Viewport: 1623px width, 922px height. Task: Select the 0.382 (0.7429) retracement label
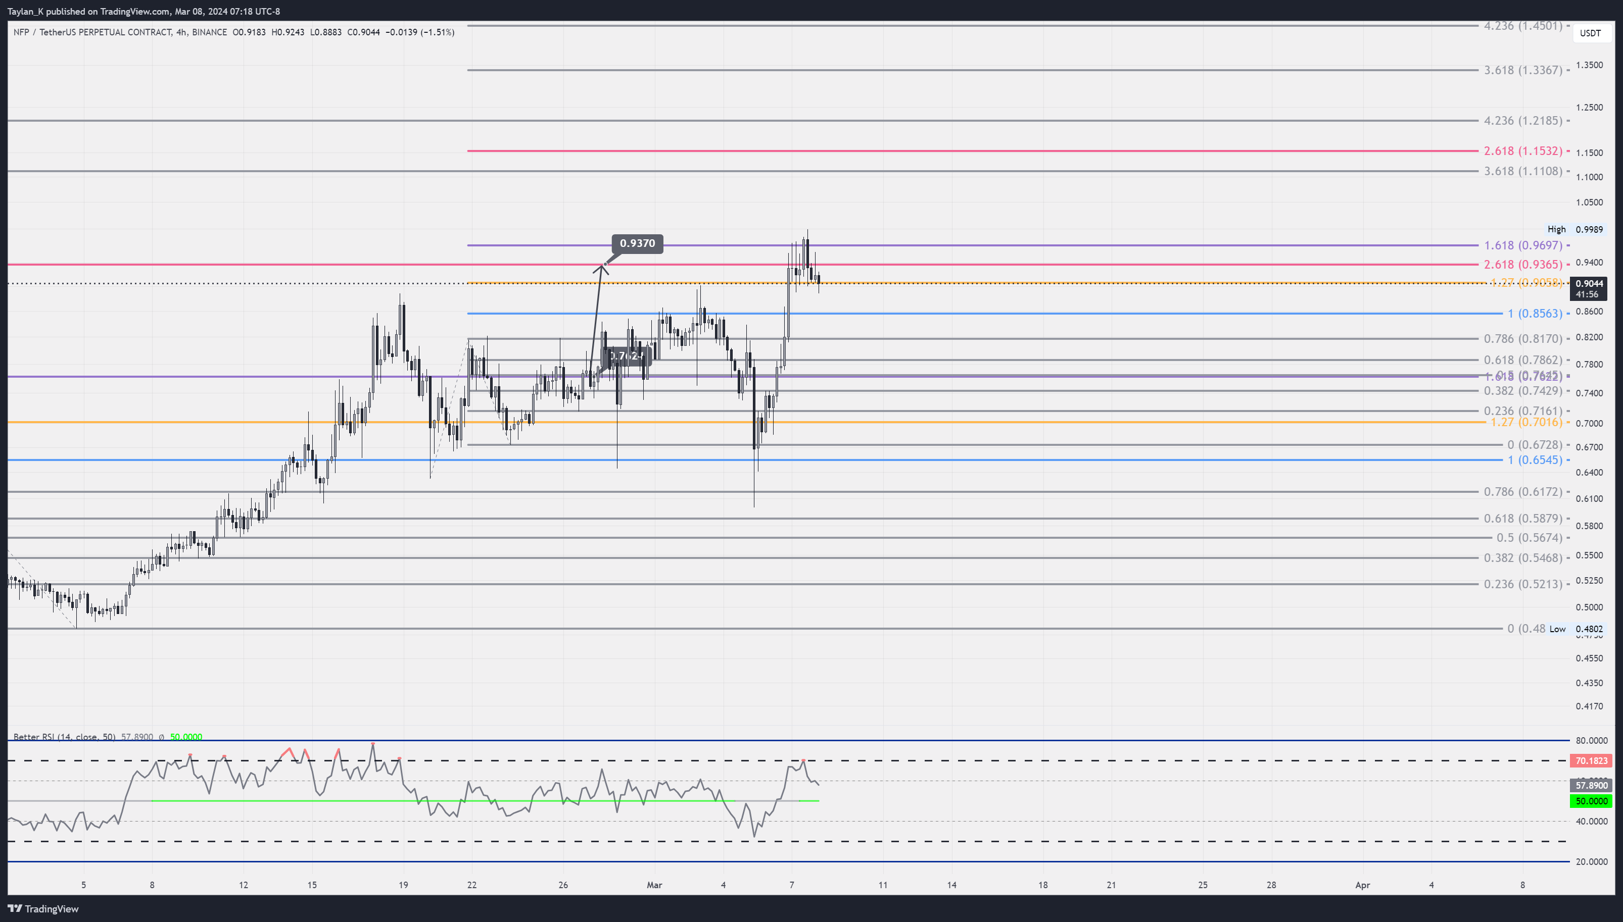tap(1523, 391)
